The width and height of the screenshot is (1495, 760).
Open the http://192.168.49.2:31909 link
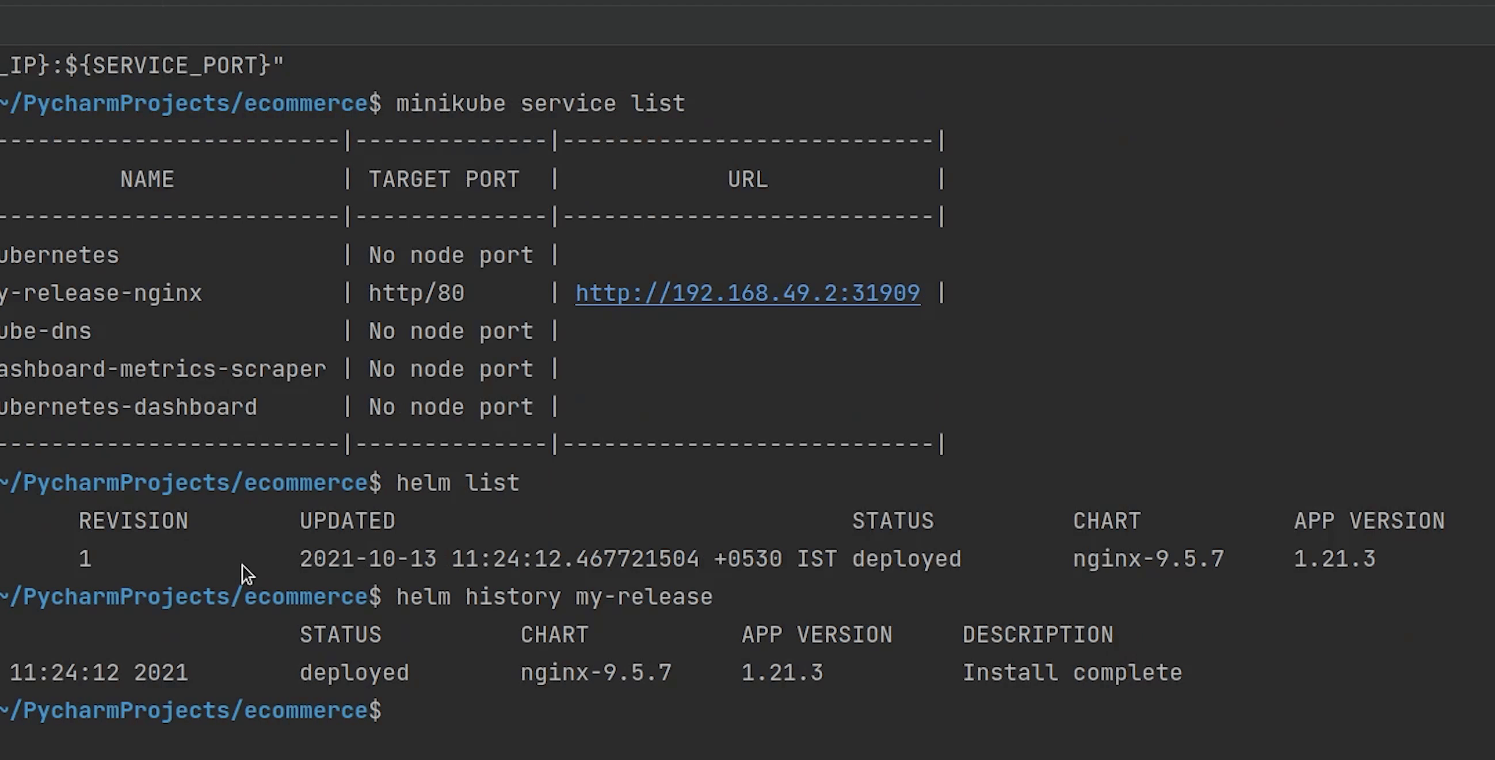click(747, 293)
